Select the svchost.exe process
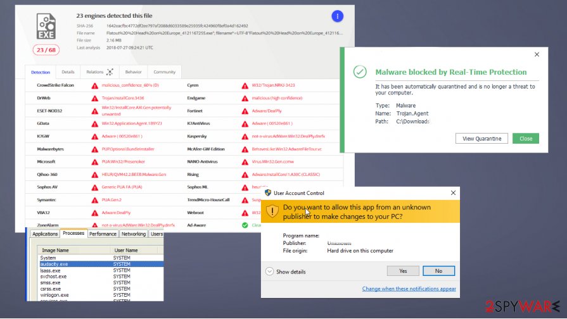Image resolution: width=567 pixels, height=319 pixels. [x=101, y=277]
